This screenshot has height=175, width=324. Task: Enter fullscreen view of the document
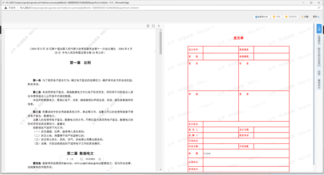[153, 26]
